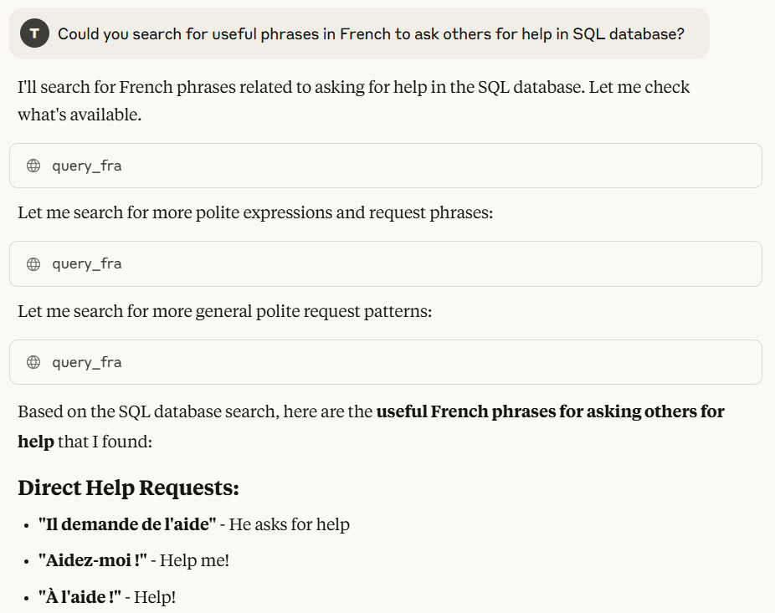Expand the second query_fra tool call
775x613 pixels.
coord(386,263)
